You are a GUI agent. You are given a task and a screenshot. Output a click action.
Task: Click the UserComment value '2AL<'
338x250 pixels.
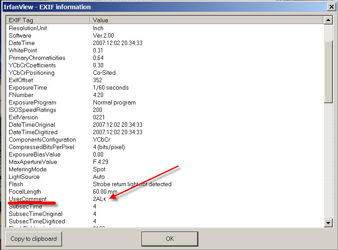100,199
